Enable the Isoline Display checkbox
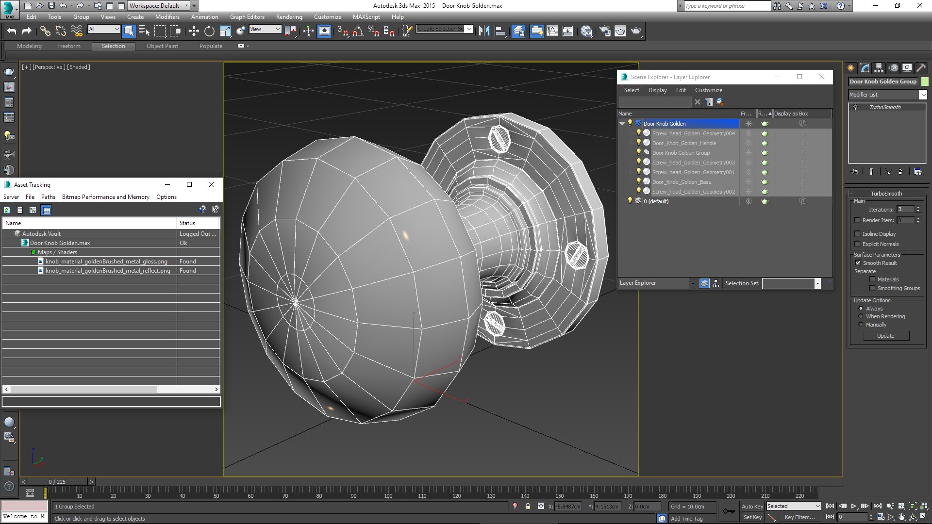 pyautogui.click(x=857, y=234)
